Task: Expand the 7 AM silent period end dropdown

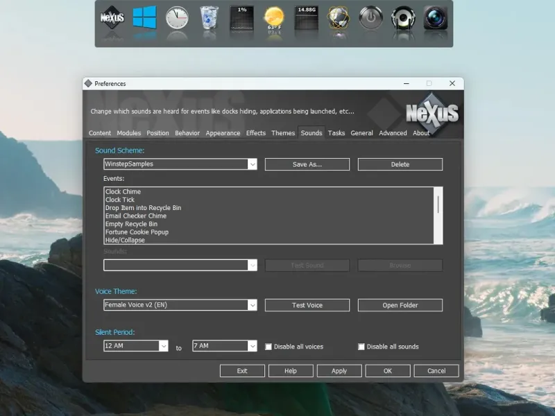Action: pyautogui.click(x=253, y=345)
